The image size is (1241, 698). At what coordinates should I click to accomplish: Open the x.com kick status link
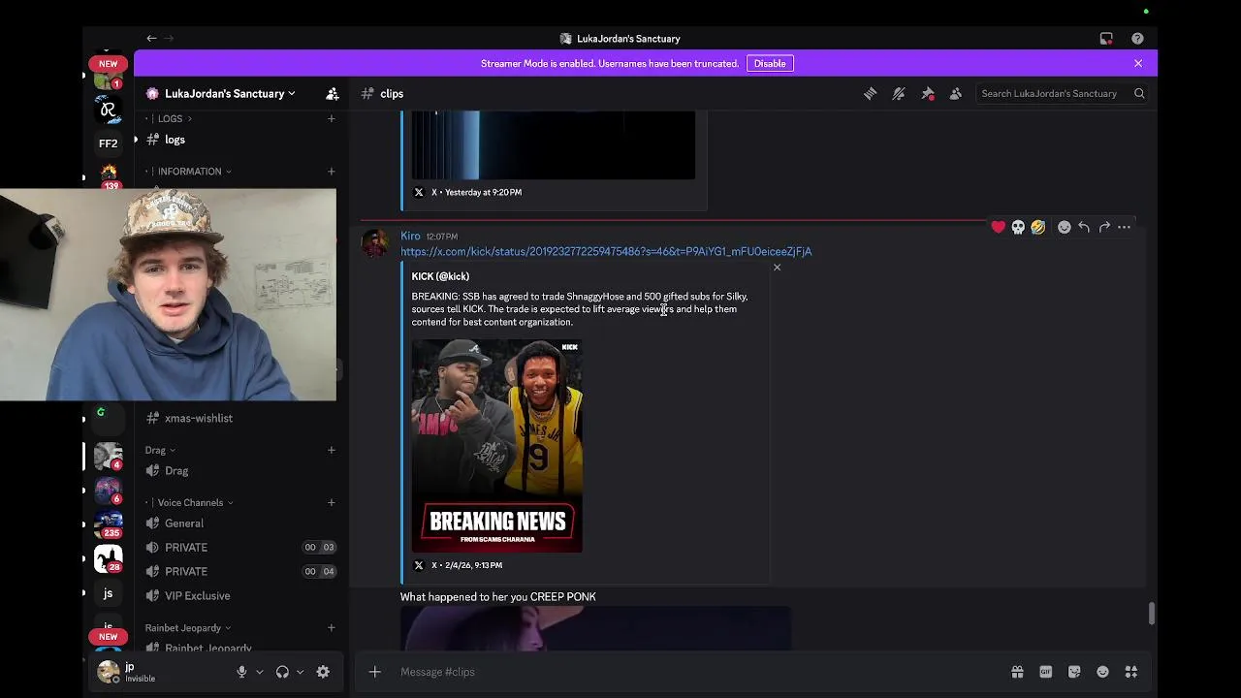pyautogui.click(x=606, y=251)
